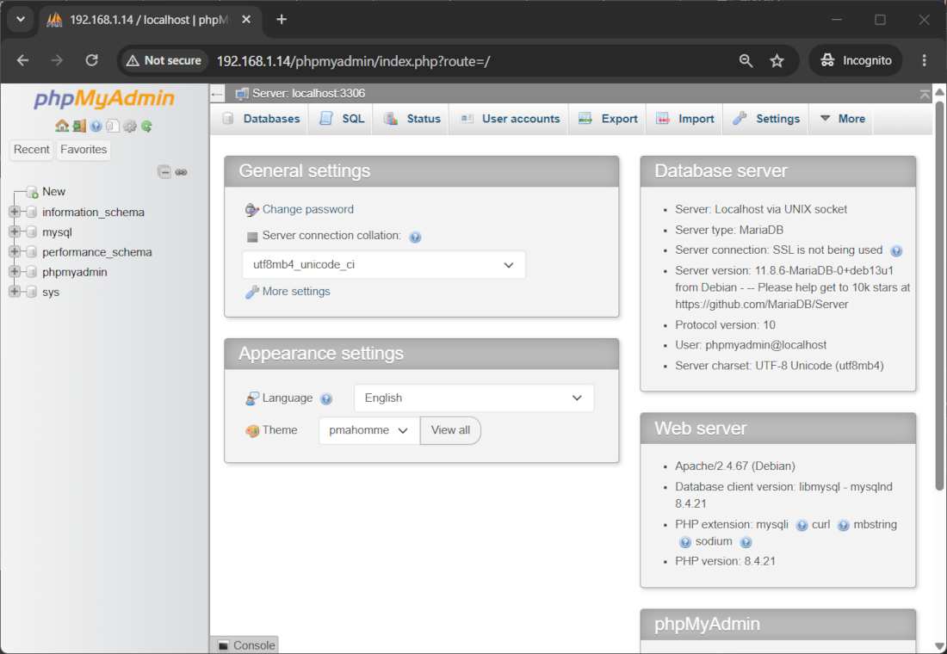
Task: Select performance_schema in navigation tree
Action: pyautogui.click(x=96, y=252)
